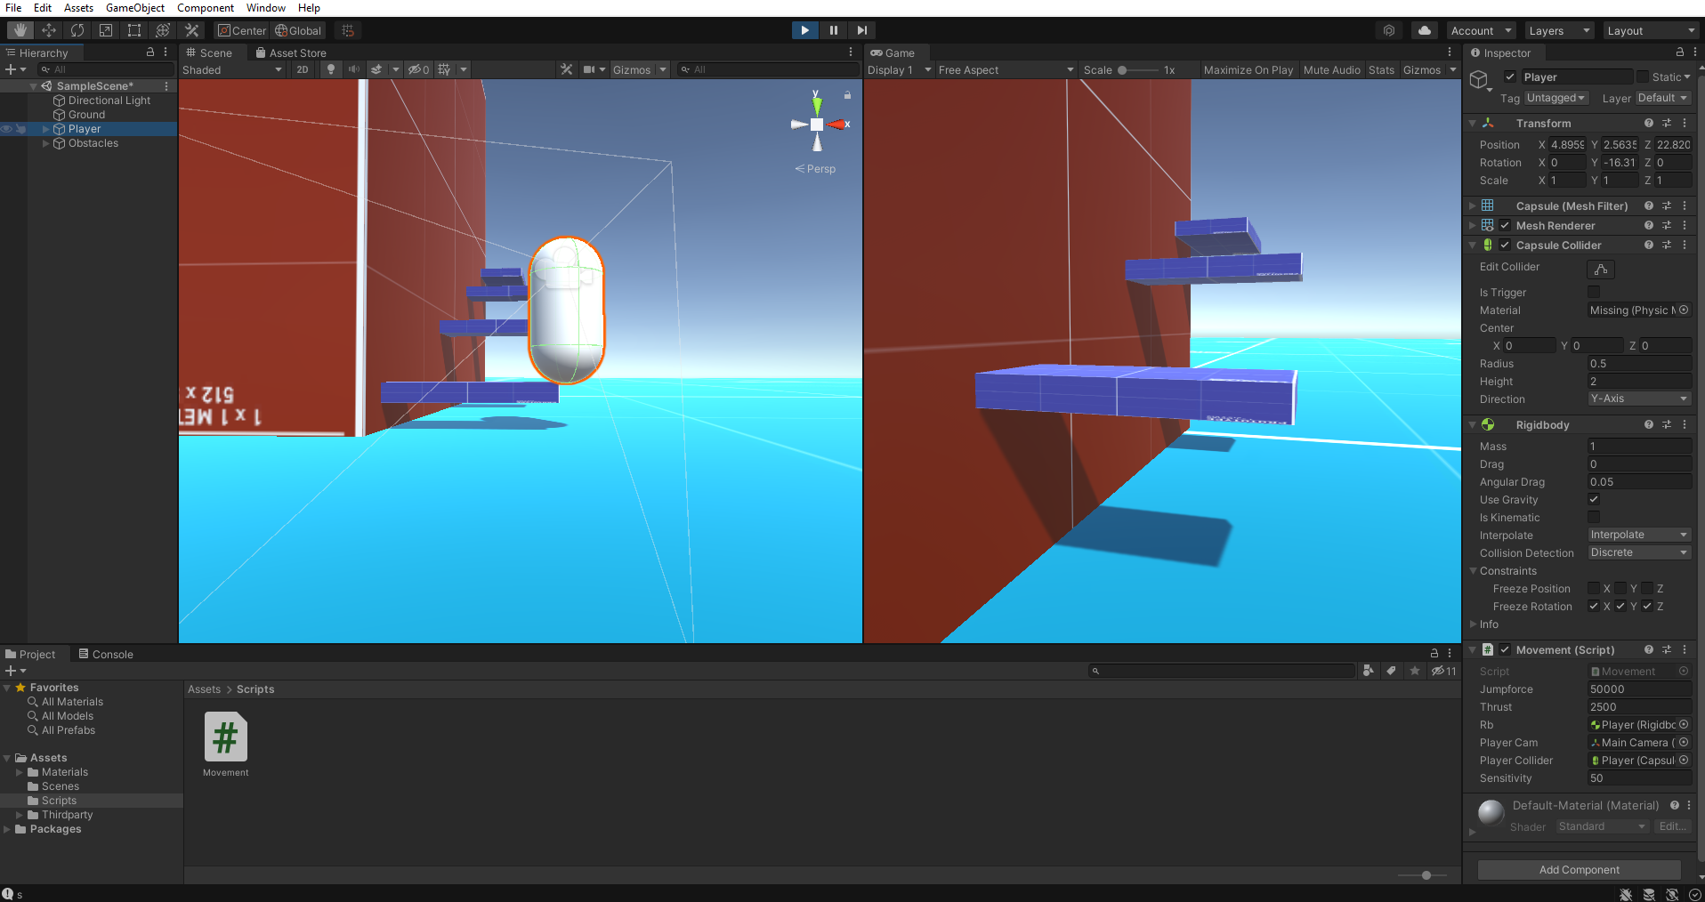
Task: Open the Free Aspect dropdown
Action: pyautogui.click(x=1006, y=69)
